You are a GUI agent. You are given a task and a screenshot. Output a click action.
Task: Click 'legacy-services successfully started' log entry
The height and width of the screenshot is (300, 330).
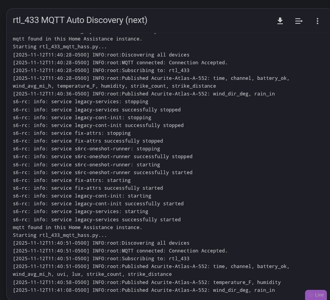(x=97, y=220)
